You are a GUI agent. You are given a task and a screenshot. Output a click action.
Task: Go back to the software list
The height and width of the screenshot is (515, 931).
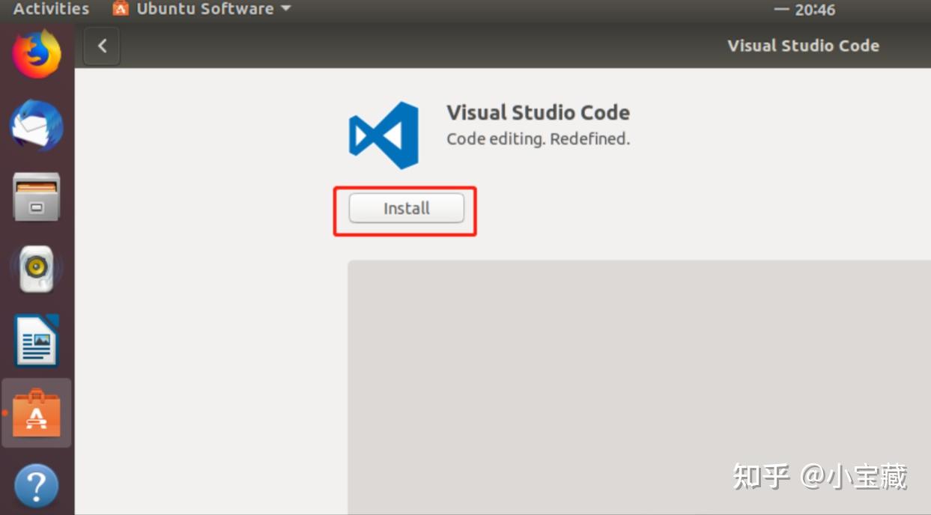(101, 46)
